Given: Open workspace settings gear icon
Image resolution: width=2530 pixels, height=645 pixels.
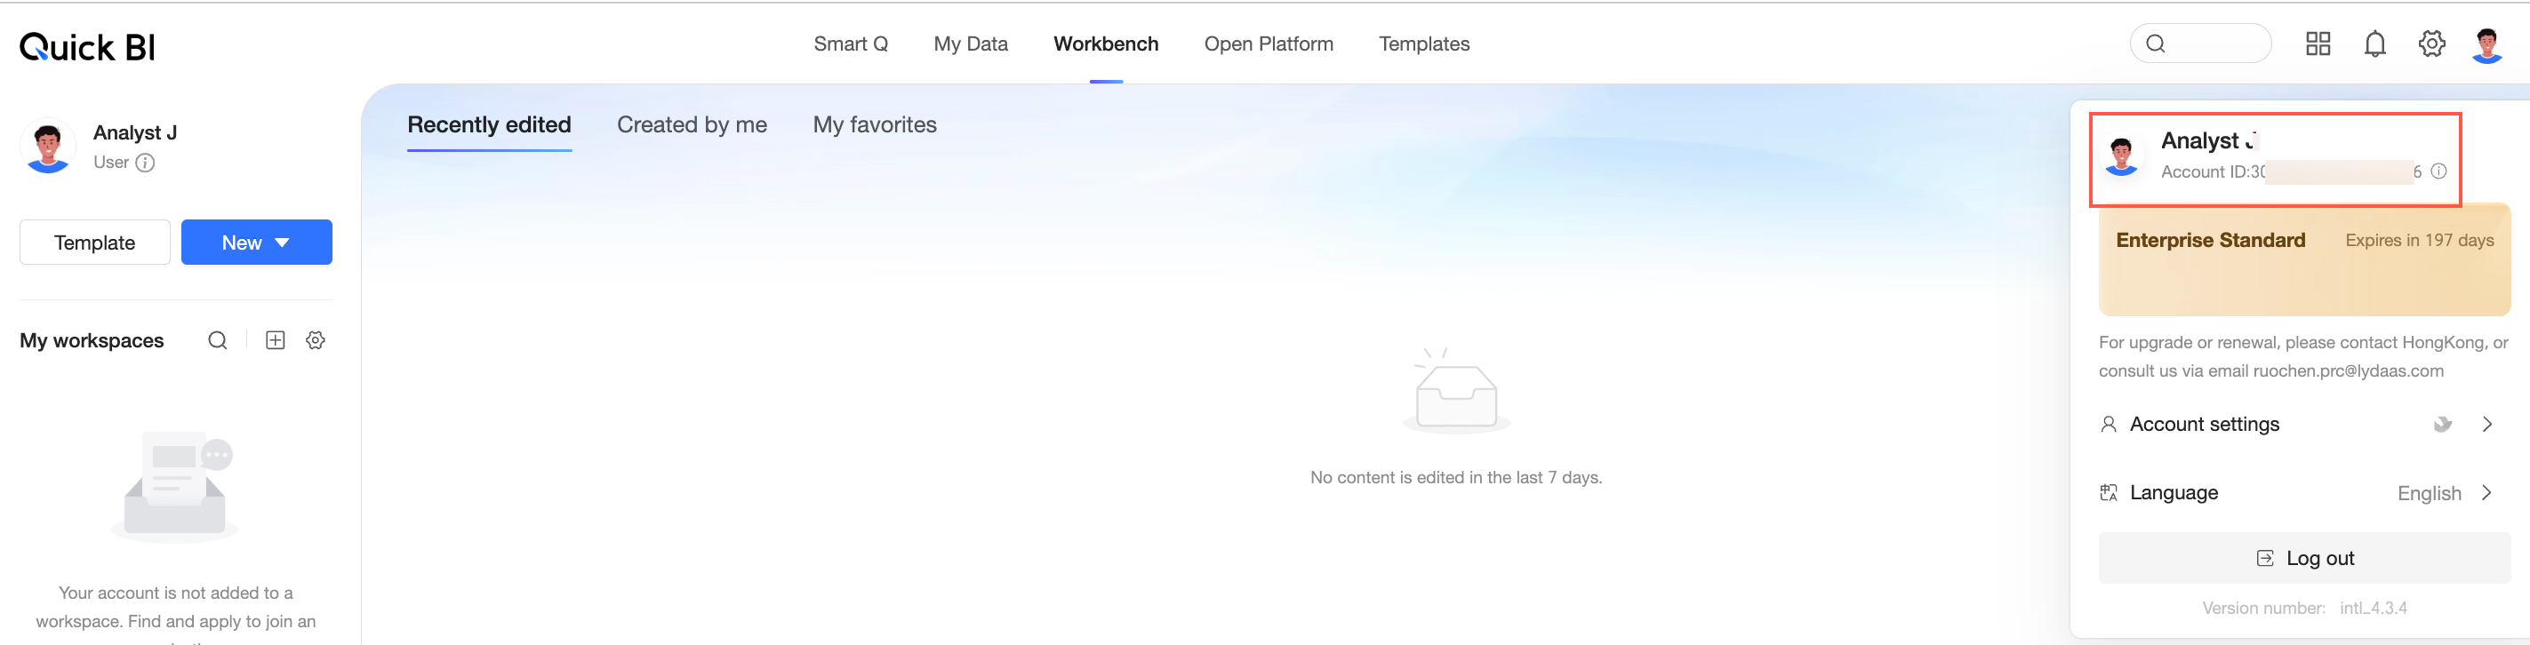Looking at the screenshot, I should click(x=316, y=340).
